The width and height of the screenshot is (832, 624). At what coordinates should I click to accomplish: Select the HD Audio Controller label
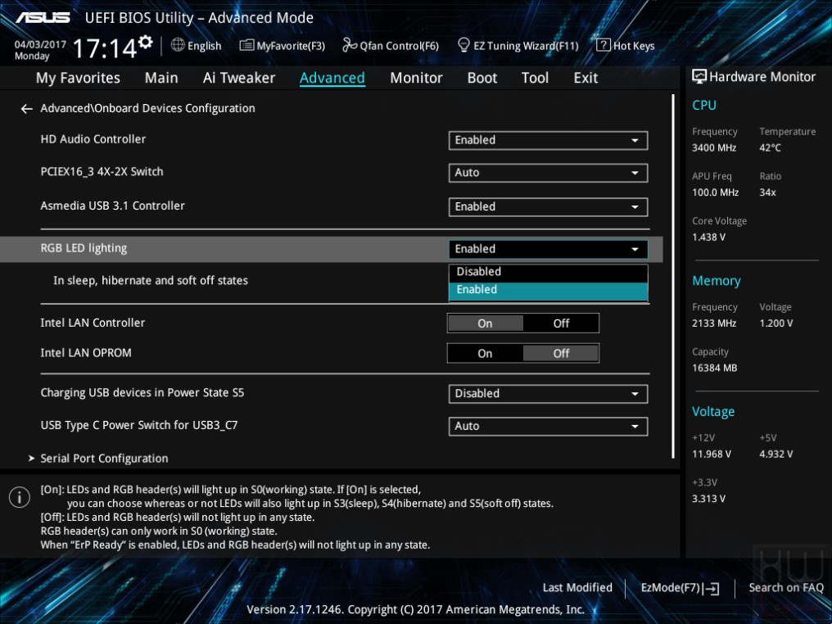tap(93, 139)
